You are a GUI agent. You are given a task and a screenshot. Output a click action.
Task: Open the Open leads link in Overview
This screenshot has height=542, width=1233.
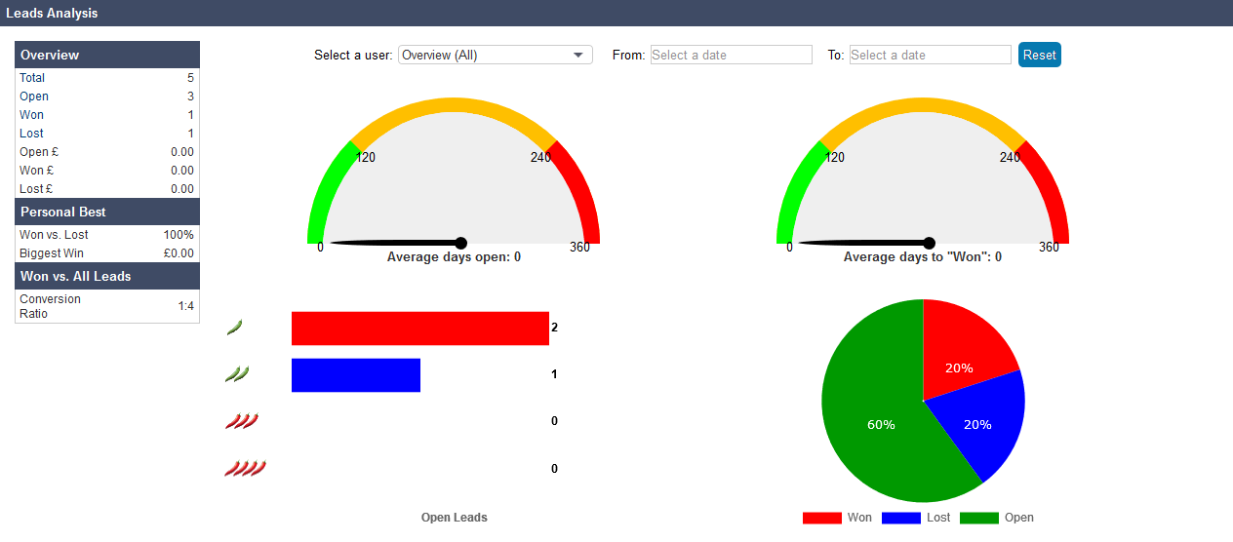[x=34, y=97]
